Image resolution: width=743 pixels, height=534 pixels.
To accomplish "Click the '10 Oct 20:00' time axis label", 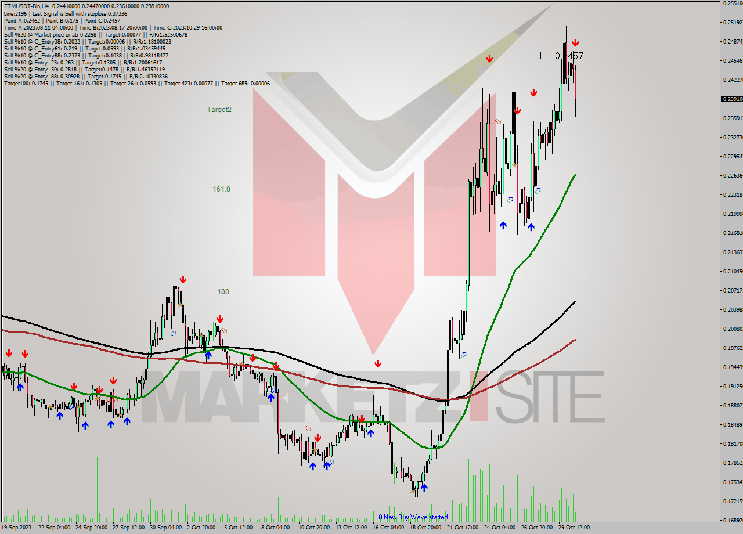I will tap(315, 528).
